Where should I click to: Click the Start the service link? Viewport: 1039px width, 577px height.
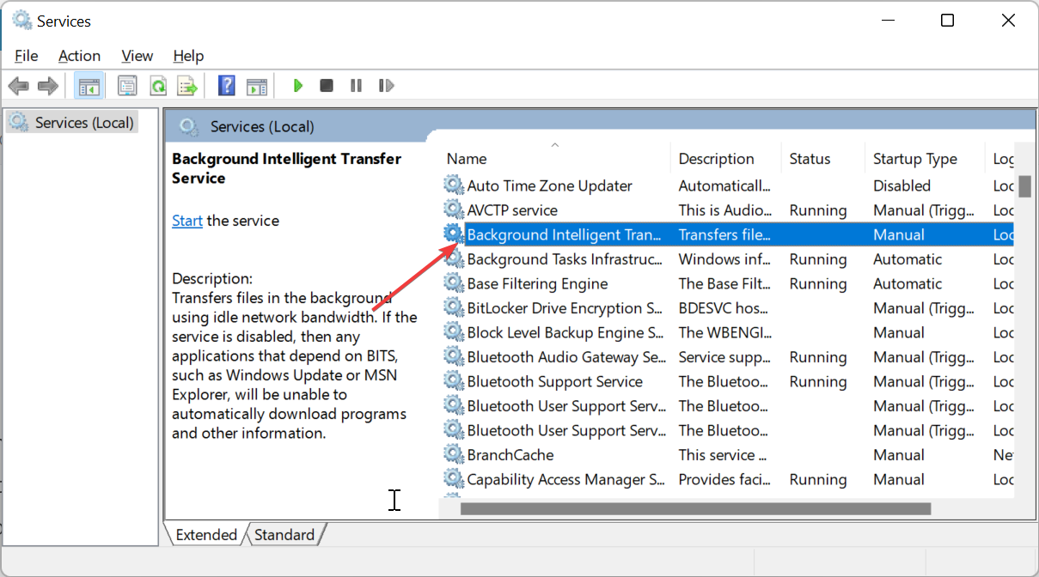pyautogui.click(x=187, y=221)
